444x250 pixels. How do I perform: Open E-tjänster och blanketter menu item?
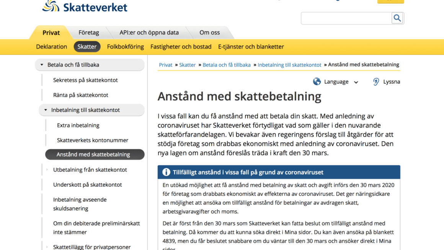[x=251, y=47]
